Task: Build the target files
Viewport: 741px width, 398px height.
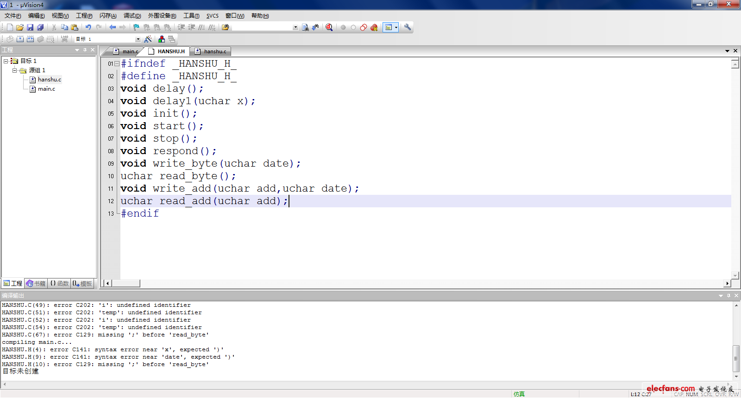Action: (20, 39)
